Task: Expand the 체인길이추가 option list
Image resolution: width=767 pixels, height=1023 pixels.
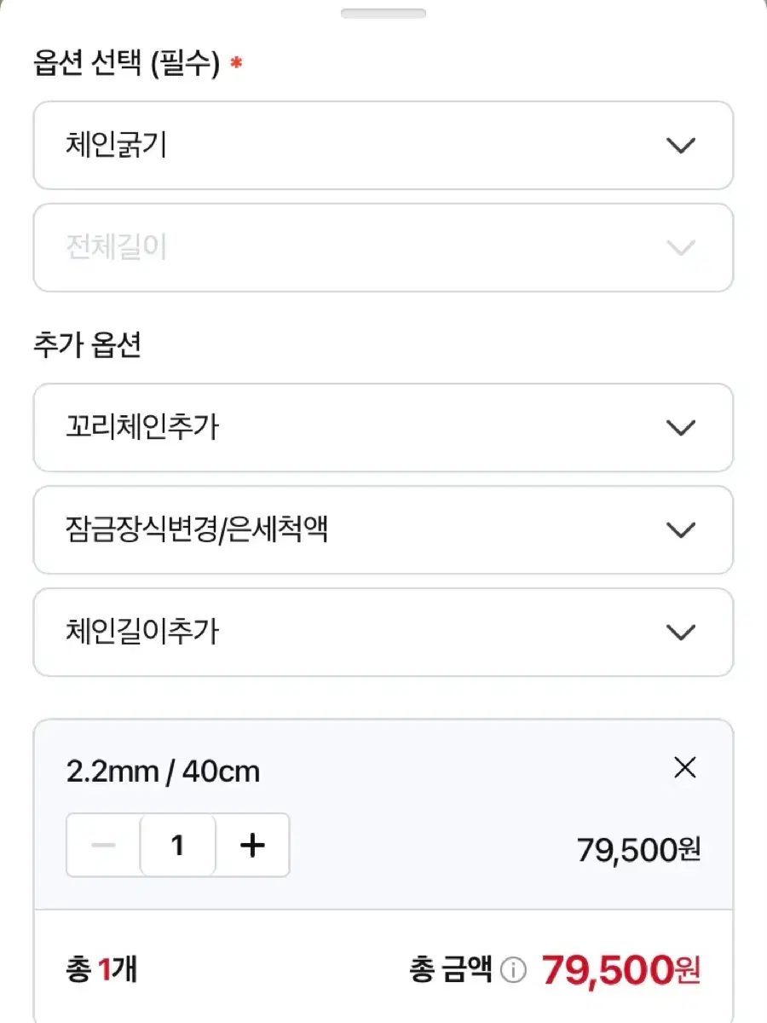Action: (383, 633)
